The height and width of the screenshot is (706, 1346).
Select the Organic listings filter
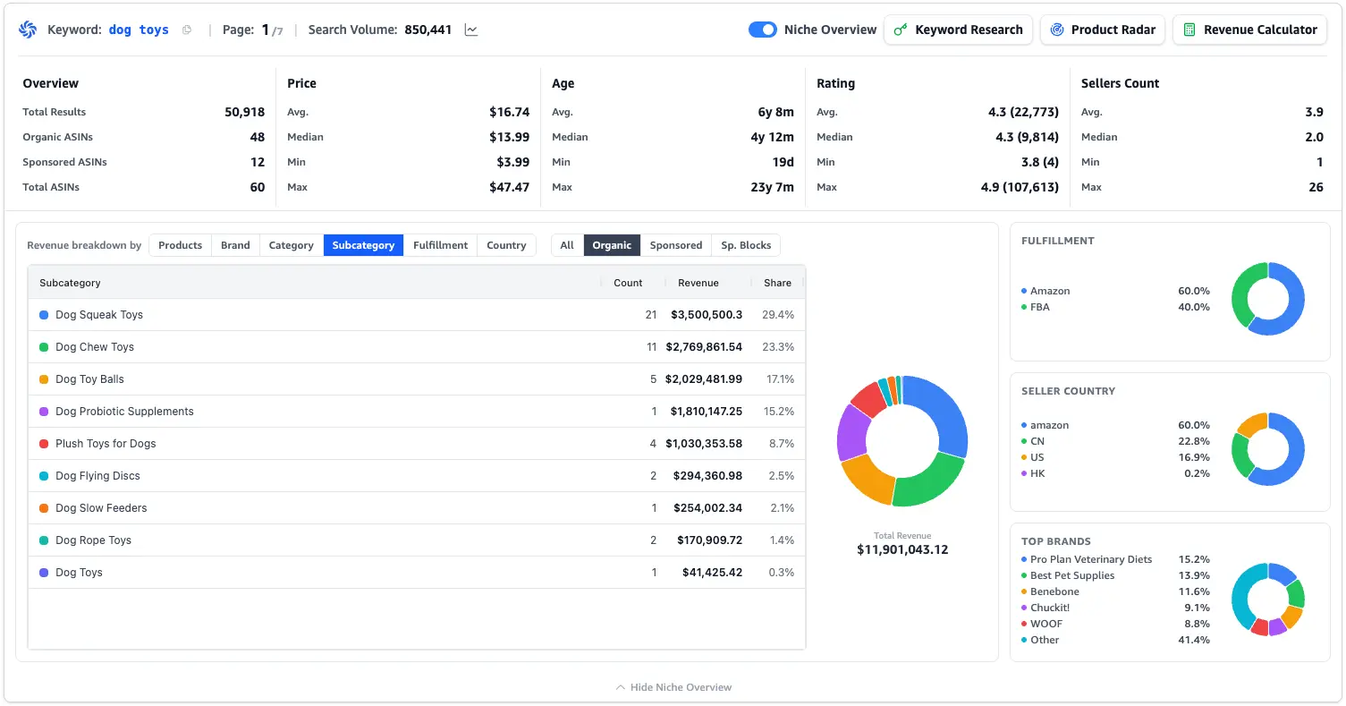coord(612,245)
